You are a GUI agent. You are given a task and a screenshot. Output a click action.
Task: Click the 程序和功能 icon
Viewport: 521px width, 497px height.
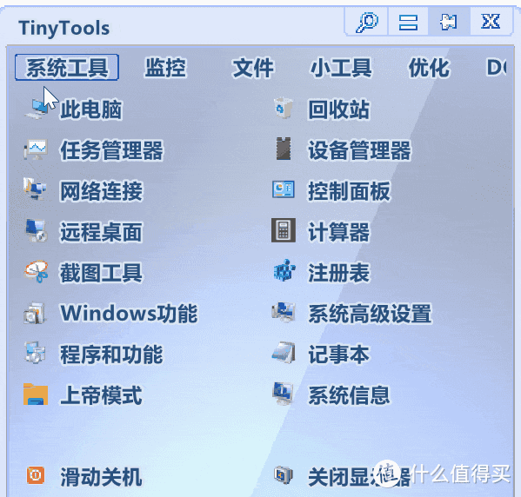coord(36,353)
